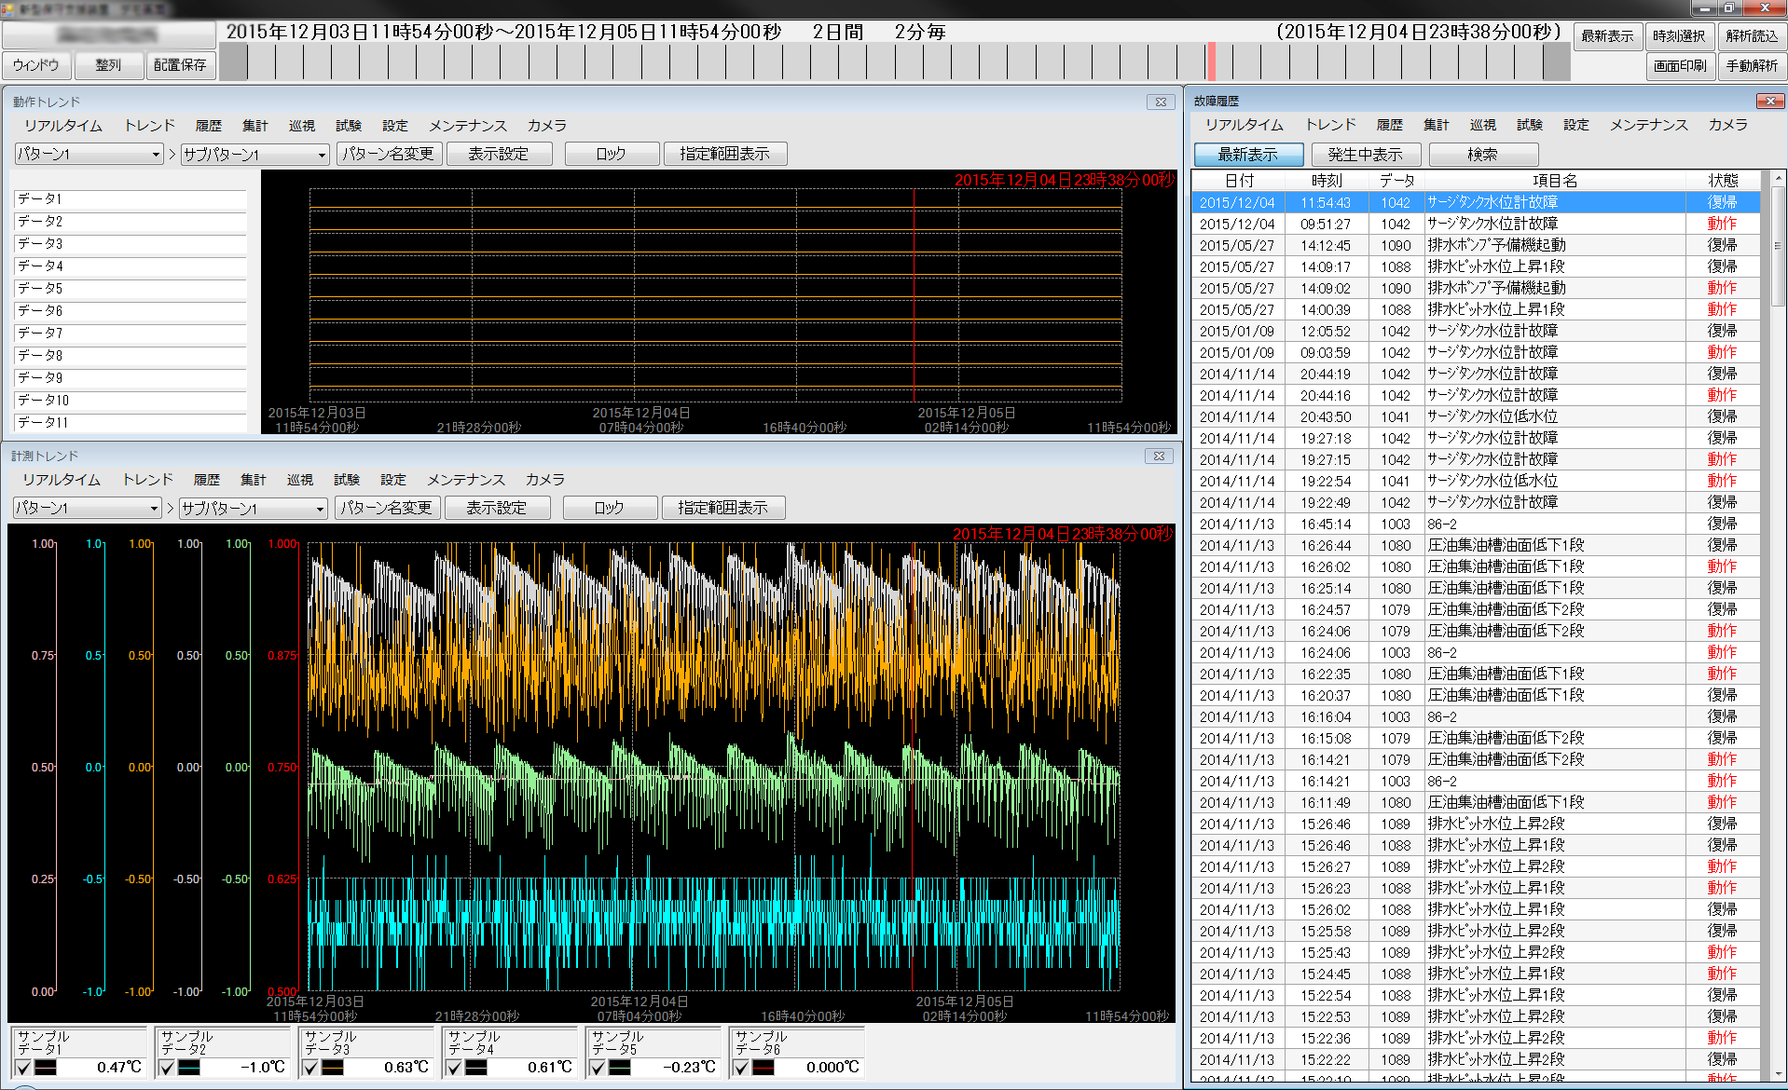Image resolution: width=1788 pixels, height=1090 pixels.
Task: Close the 故障履歴 panel
Action: coord(1769,101)
